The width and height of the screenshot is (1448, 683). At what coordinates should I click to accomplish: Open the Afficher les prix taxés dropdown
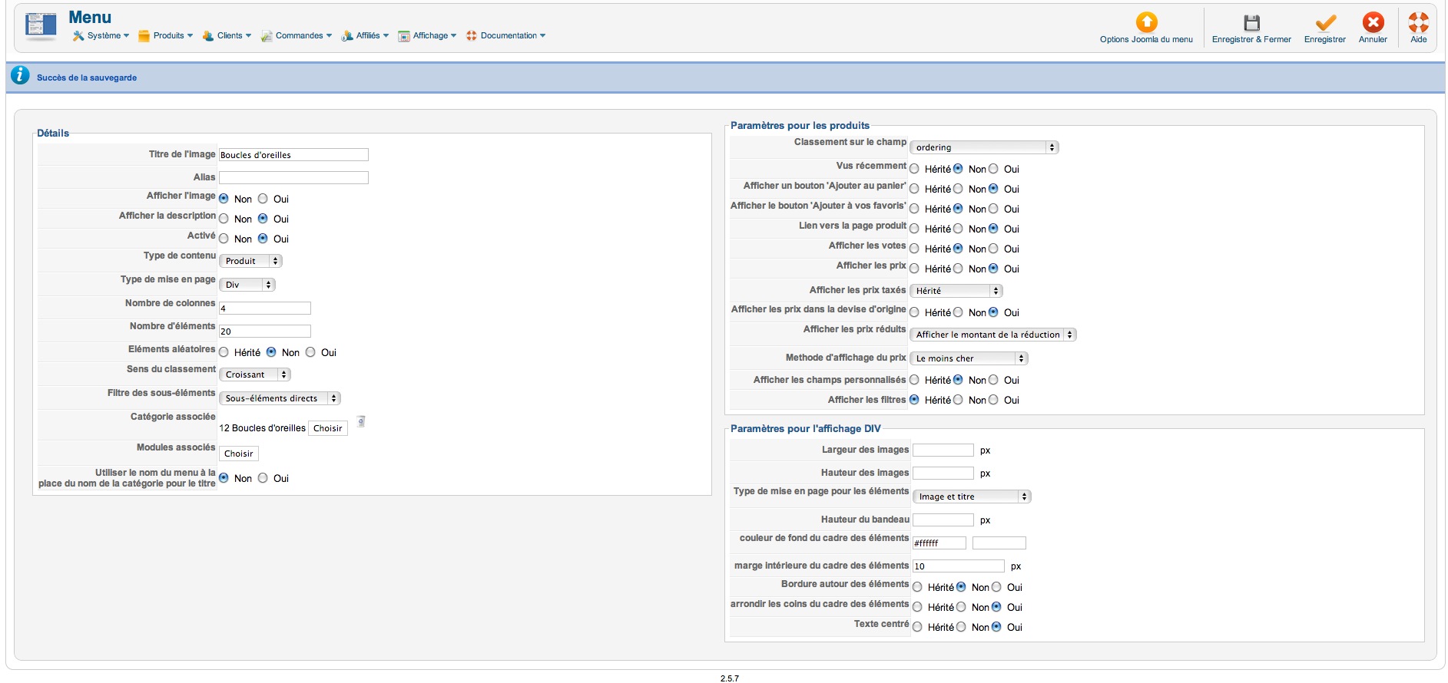[x=956, y=291]
